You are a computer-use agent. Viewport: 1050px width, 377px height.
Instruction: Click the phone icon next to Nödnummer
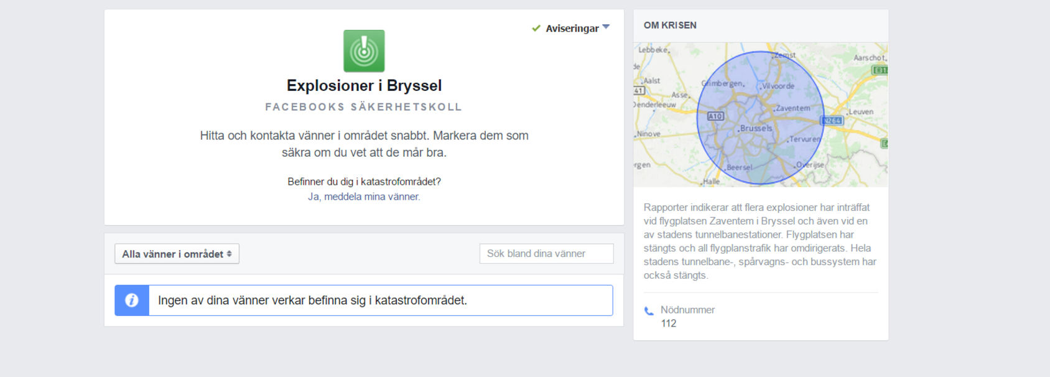tap(649, 310)
